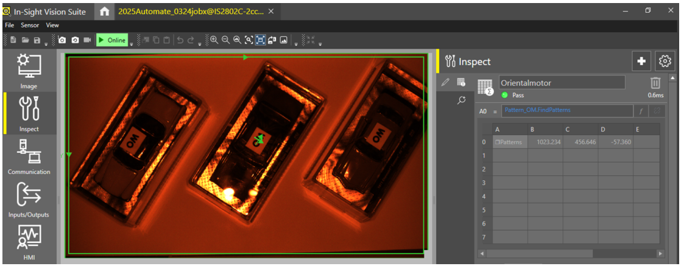Open overflow arrow after picture display icon
This screenshot has width=681, height=266.
[296, 43]
